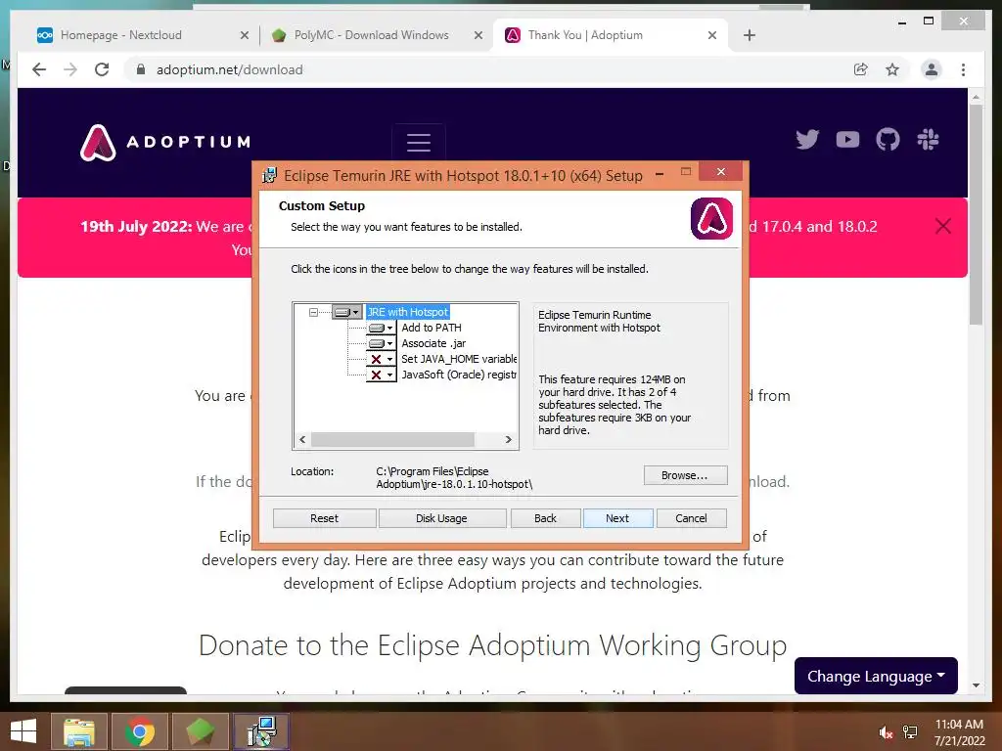The image size is (1002, 751).
Task: Select the JavaSoft (Oracle) registry label
Action: [x=459, y=375]
